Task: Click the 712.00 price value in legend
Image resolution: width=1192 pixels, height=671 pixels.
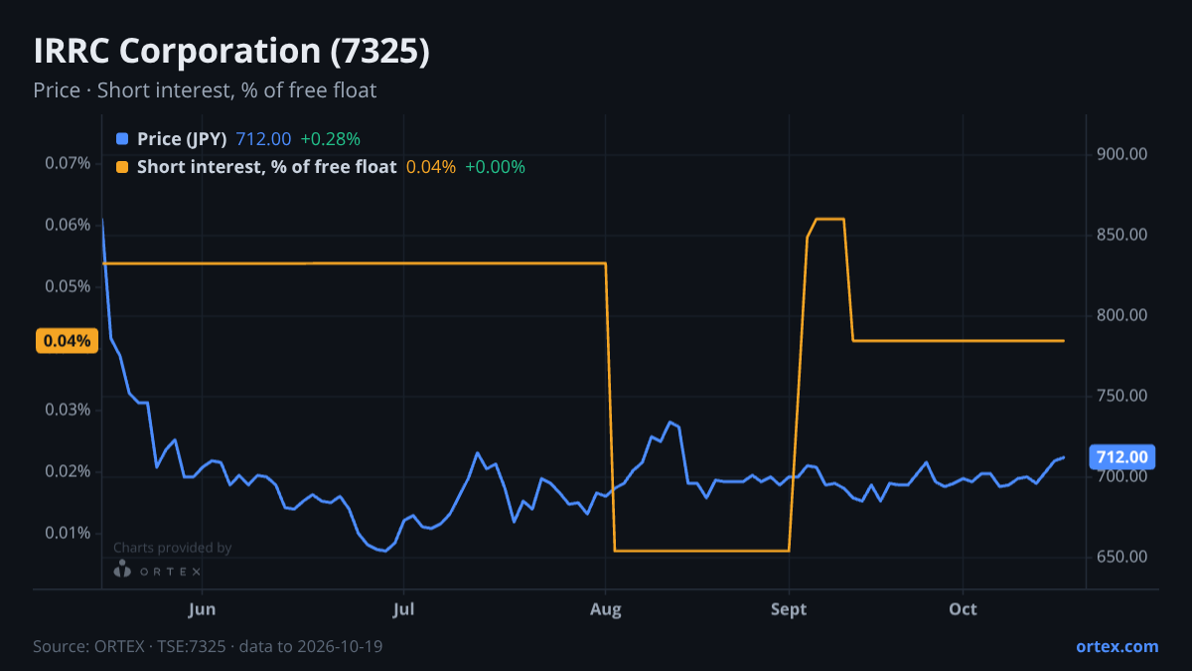Action: pyautogui.click(x=263, y=139)
